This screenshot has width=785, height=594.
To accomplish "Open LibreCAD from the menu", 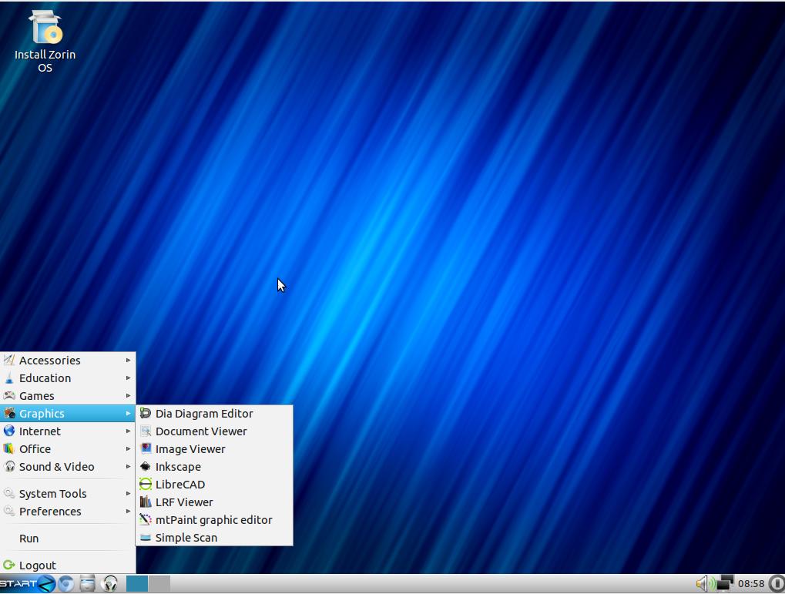I will pos(180,485).
